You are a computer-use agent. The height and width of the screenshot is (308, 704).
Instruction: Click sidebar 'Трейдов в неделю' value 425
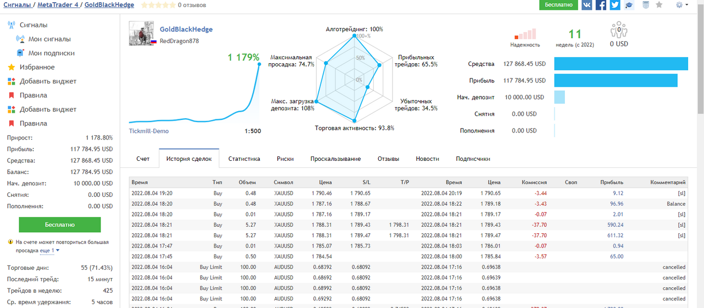tap(108, 291)
